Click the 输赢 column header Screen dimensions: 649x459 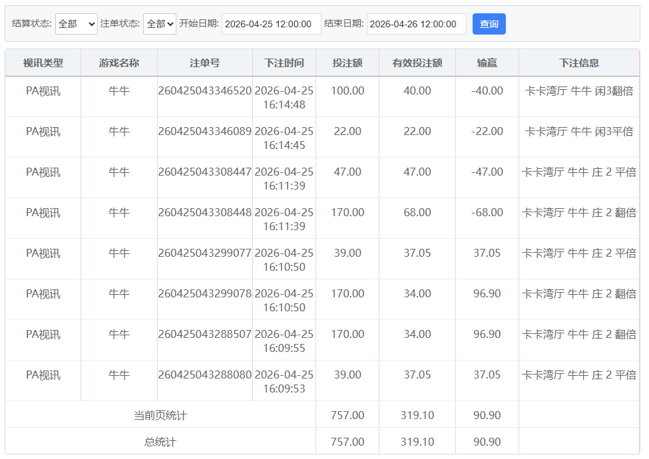(487, 63)
